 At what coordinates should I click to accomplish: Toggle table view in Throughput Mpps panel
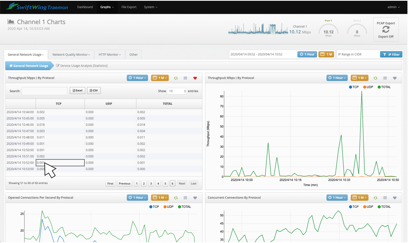pos(185,78)
